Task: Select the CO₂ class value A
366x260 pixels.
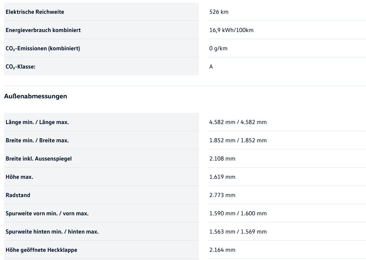Action: (x=211, y=67)
